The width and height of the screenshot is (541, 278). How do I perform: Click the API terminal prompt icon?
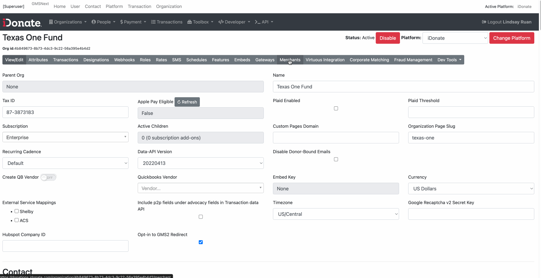tap(257, 22)
